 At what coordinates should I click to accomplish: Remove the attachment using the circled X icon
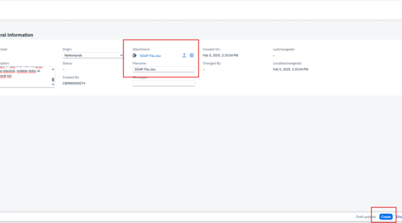[191, 56]
